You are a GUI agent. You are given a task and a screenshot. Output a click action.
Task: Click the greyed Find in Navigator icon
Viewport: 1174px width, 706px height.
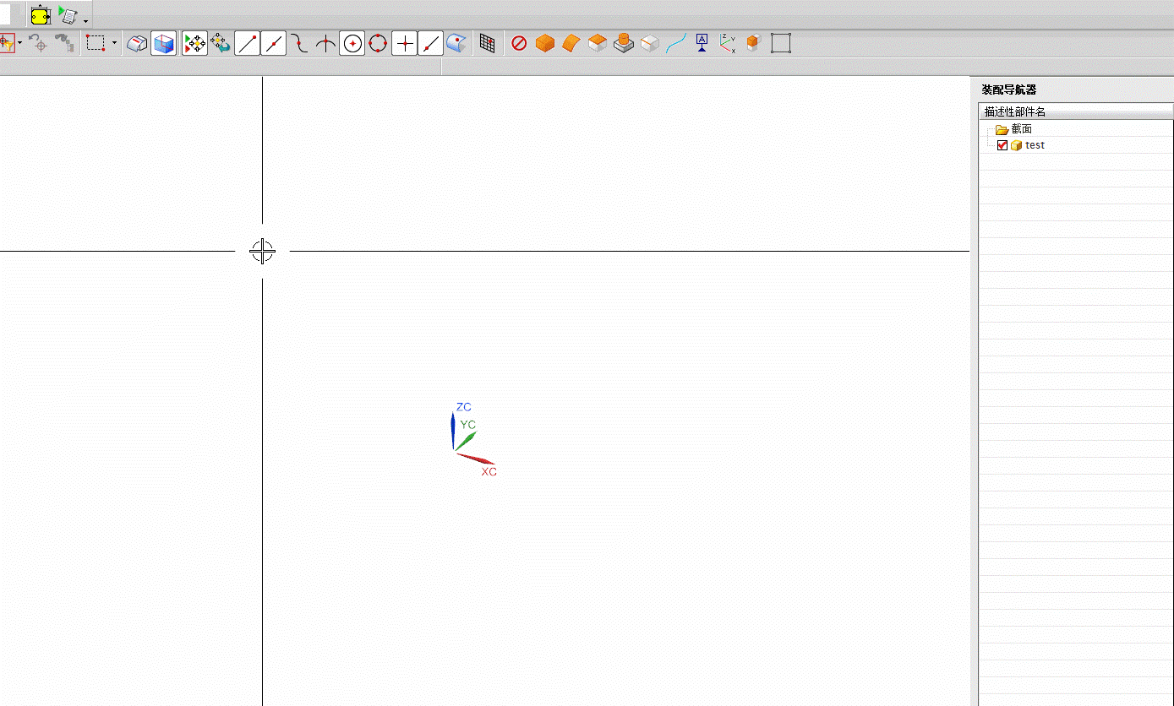click(x=64, y=43)
